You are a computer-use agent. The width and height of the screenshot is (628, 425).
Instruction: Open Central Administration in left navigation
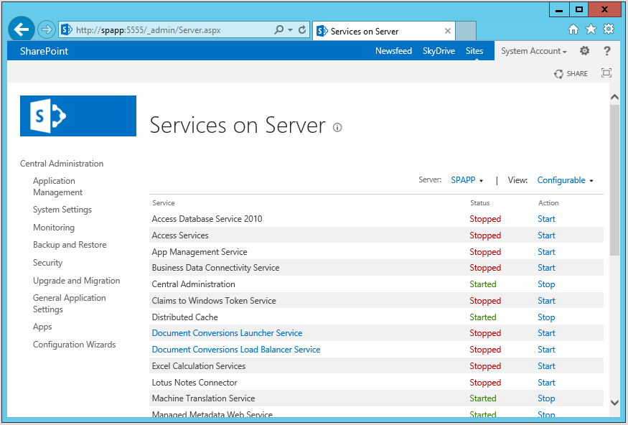[62, 164]
